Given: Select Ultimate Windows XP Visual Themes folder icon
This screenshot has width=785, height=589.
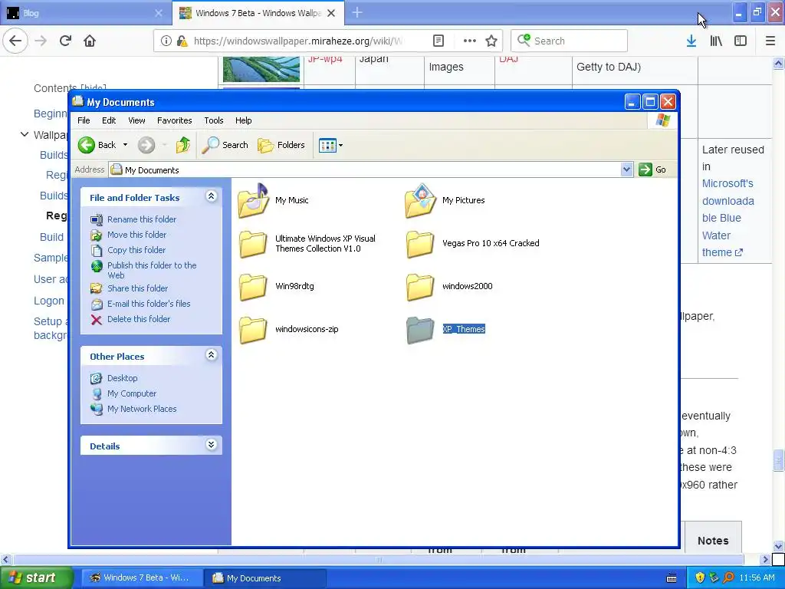Looking at the screenshot, I should [253, 244].
